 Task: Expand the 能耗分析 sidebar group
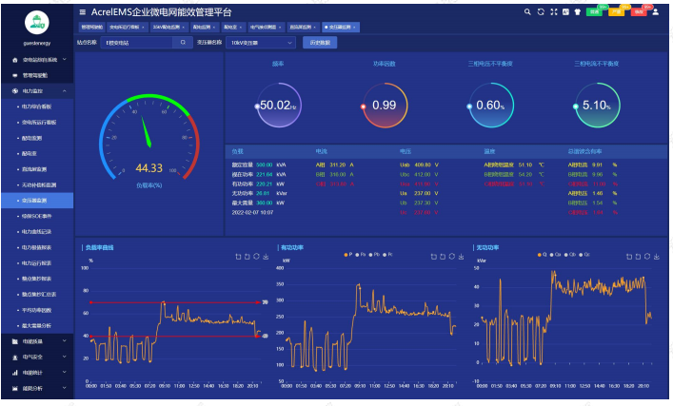tap(65, 388)
